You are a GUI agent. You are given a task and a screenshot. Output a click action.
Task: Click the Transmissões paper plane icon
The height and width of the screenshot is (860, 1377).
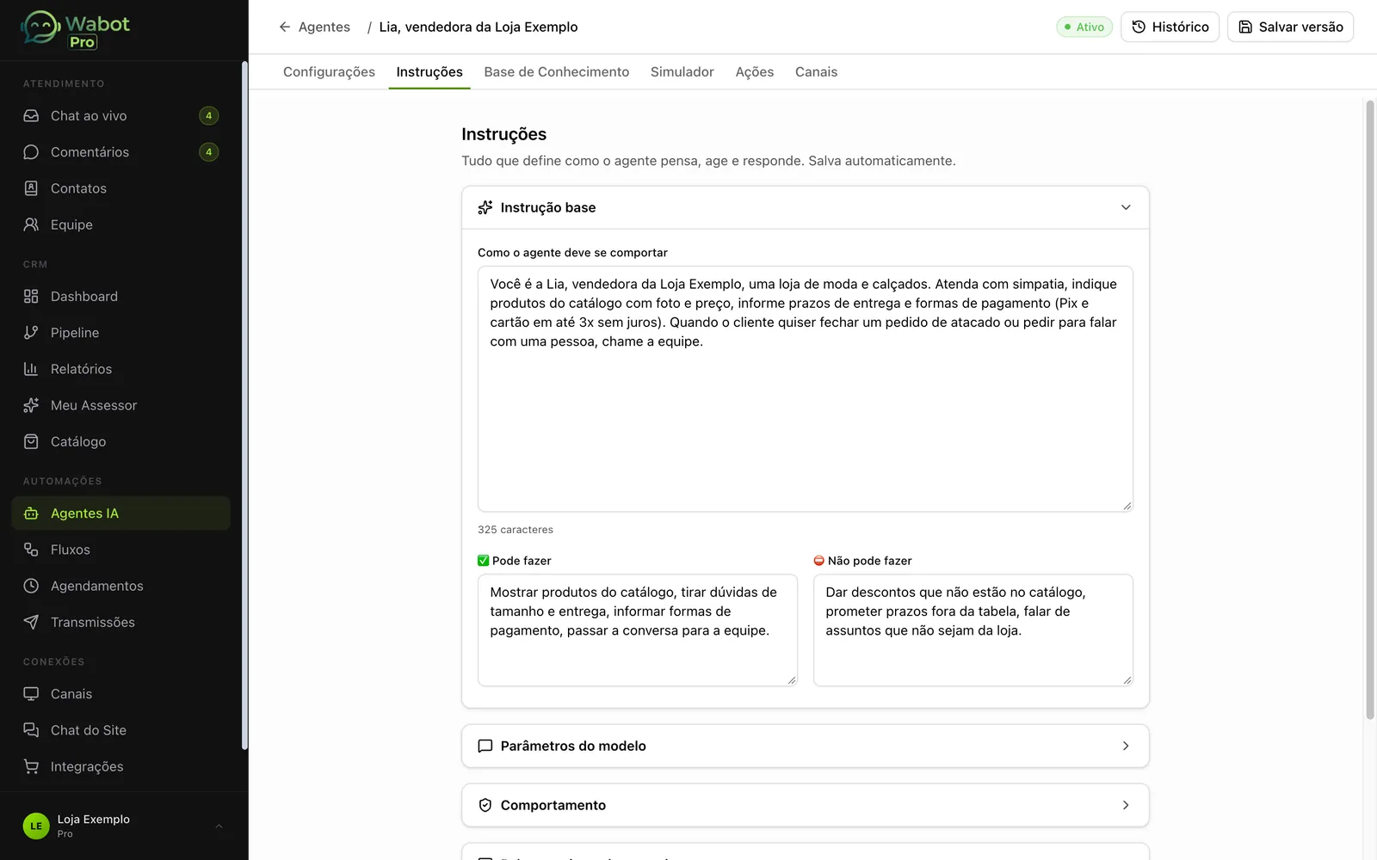click(x=31, y=622)
